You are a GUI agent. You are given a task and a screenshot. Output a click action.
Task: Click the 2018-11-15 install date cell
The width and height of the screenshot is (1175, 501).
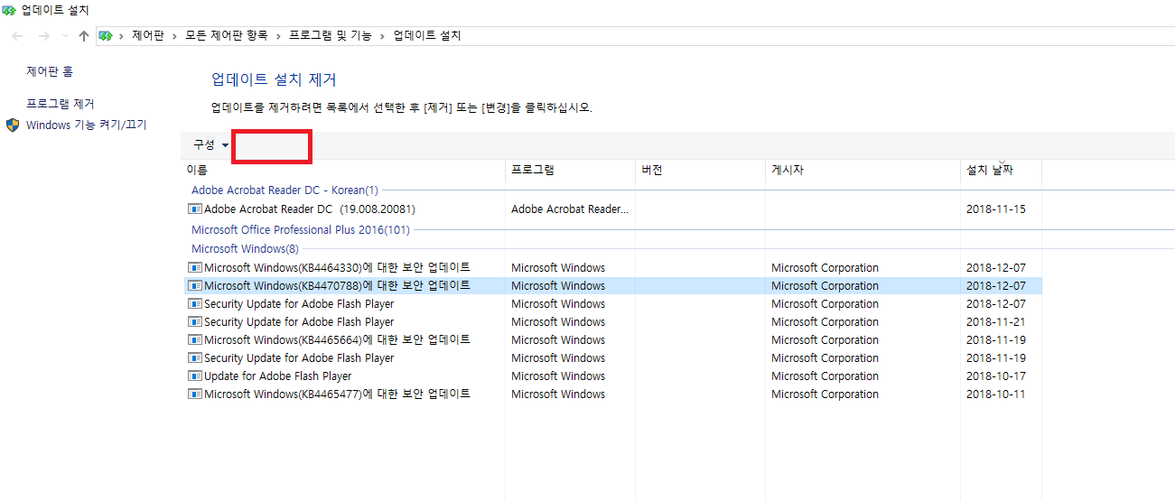point(996,209)
